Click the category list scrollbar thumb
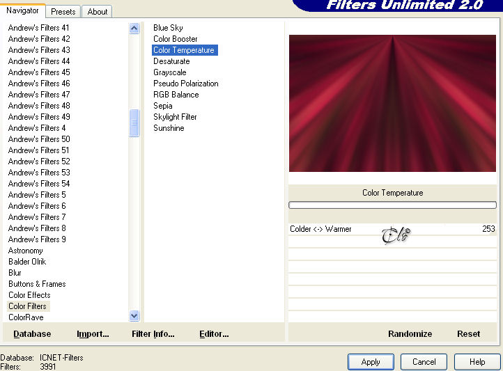 click(x=134, y=123)
